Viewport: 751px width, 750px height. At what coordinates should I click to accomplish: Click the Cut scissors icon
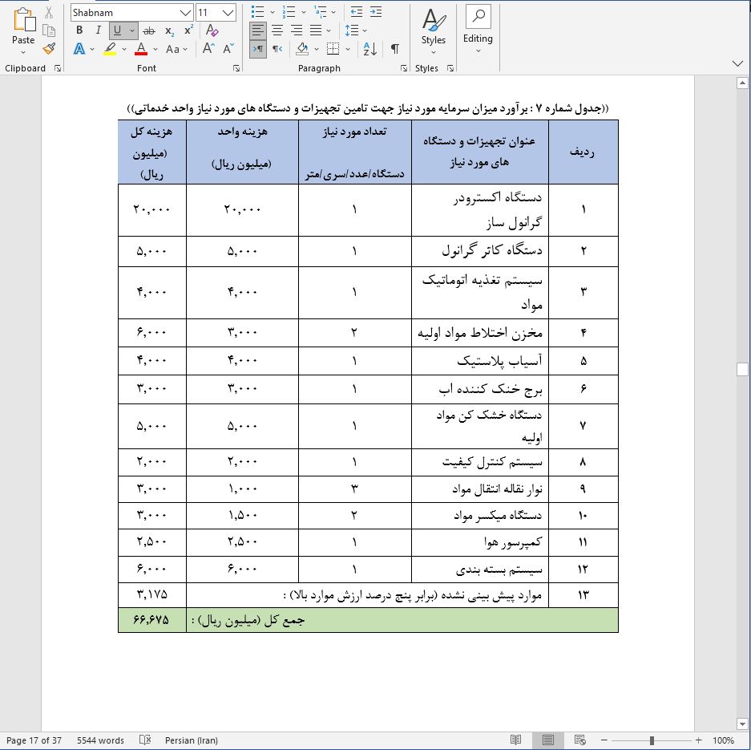(x=49, y=13)
